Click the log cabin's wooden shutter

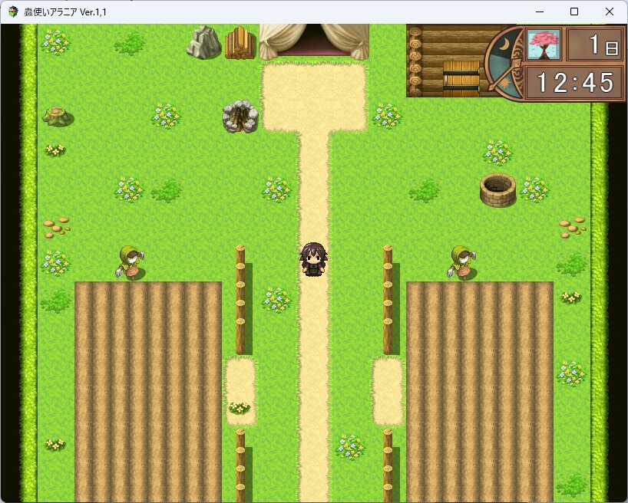(x=461, y=77)
